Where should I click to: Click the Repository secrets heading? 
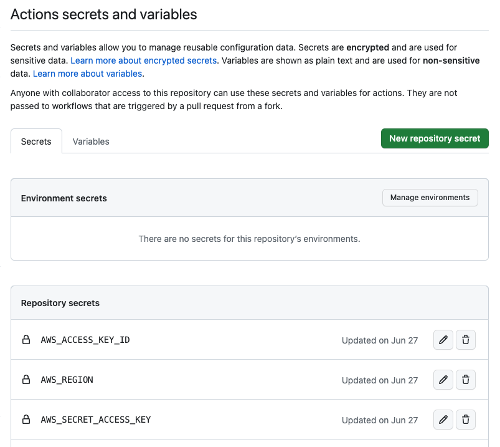[x=60, y=303]
